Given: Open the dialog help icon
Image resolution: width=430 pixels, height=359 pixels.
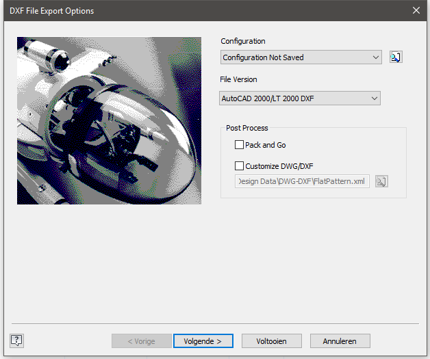Looking at the screenshot, I should [16, 341].
